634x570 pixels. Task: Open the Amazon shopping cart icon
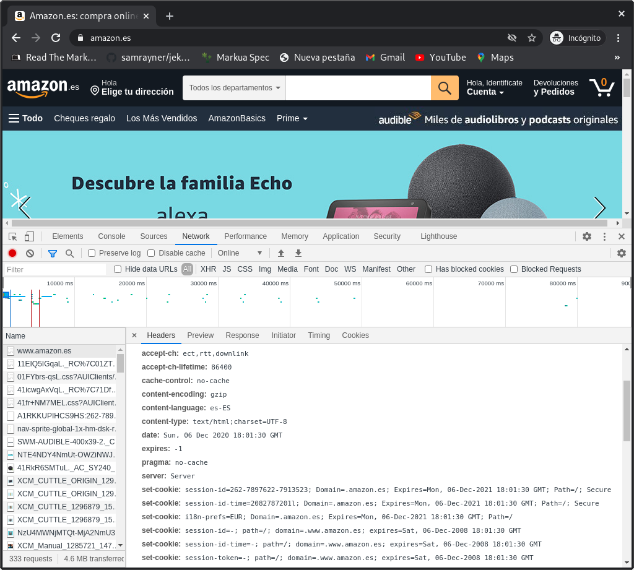pos(601,87)
